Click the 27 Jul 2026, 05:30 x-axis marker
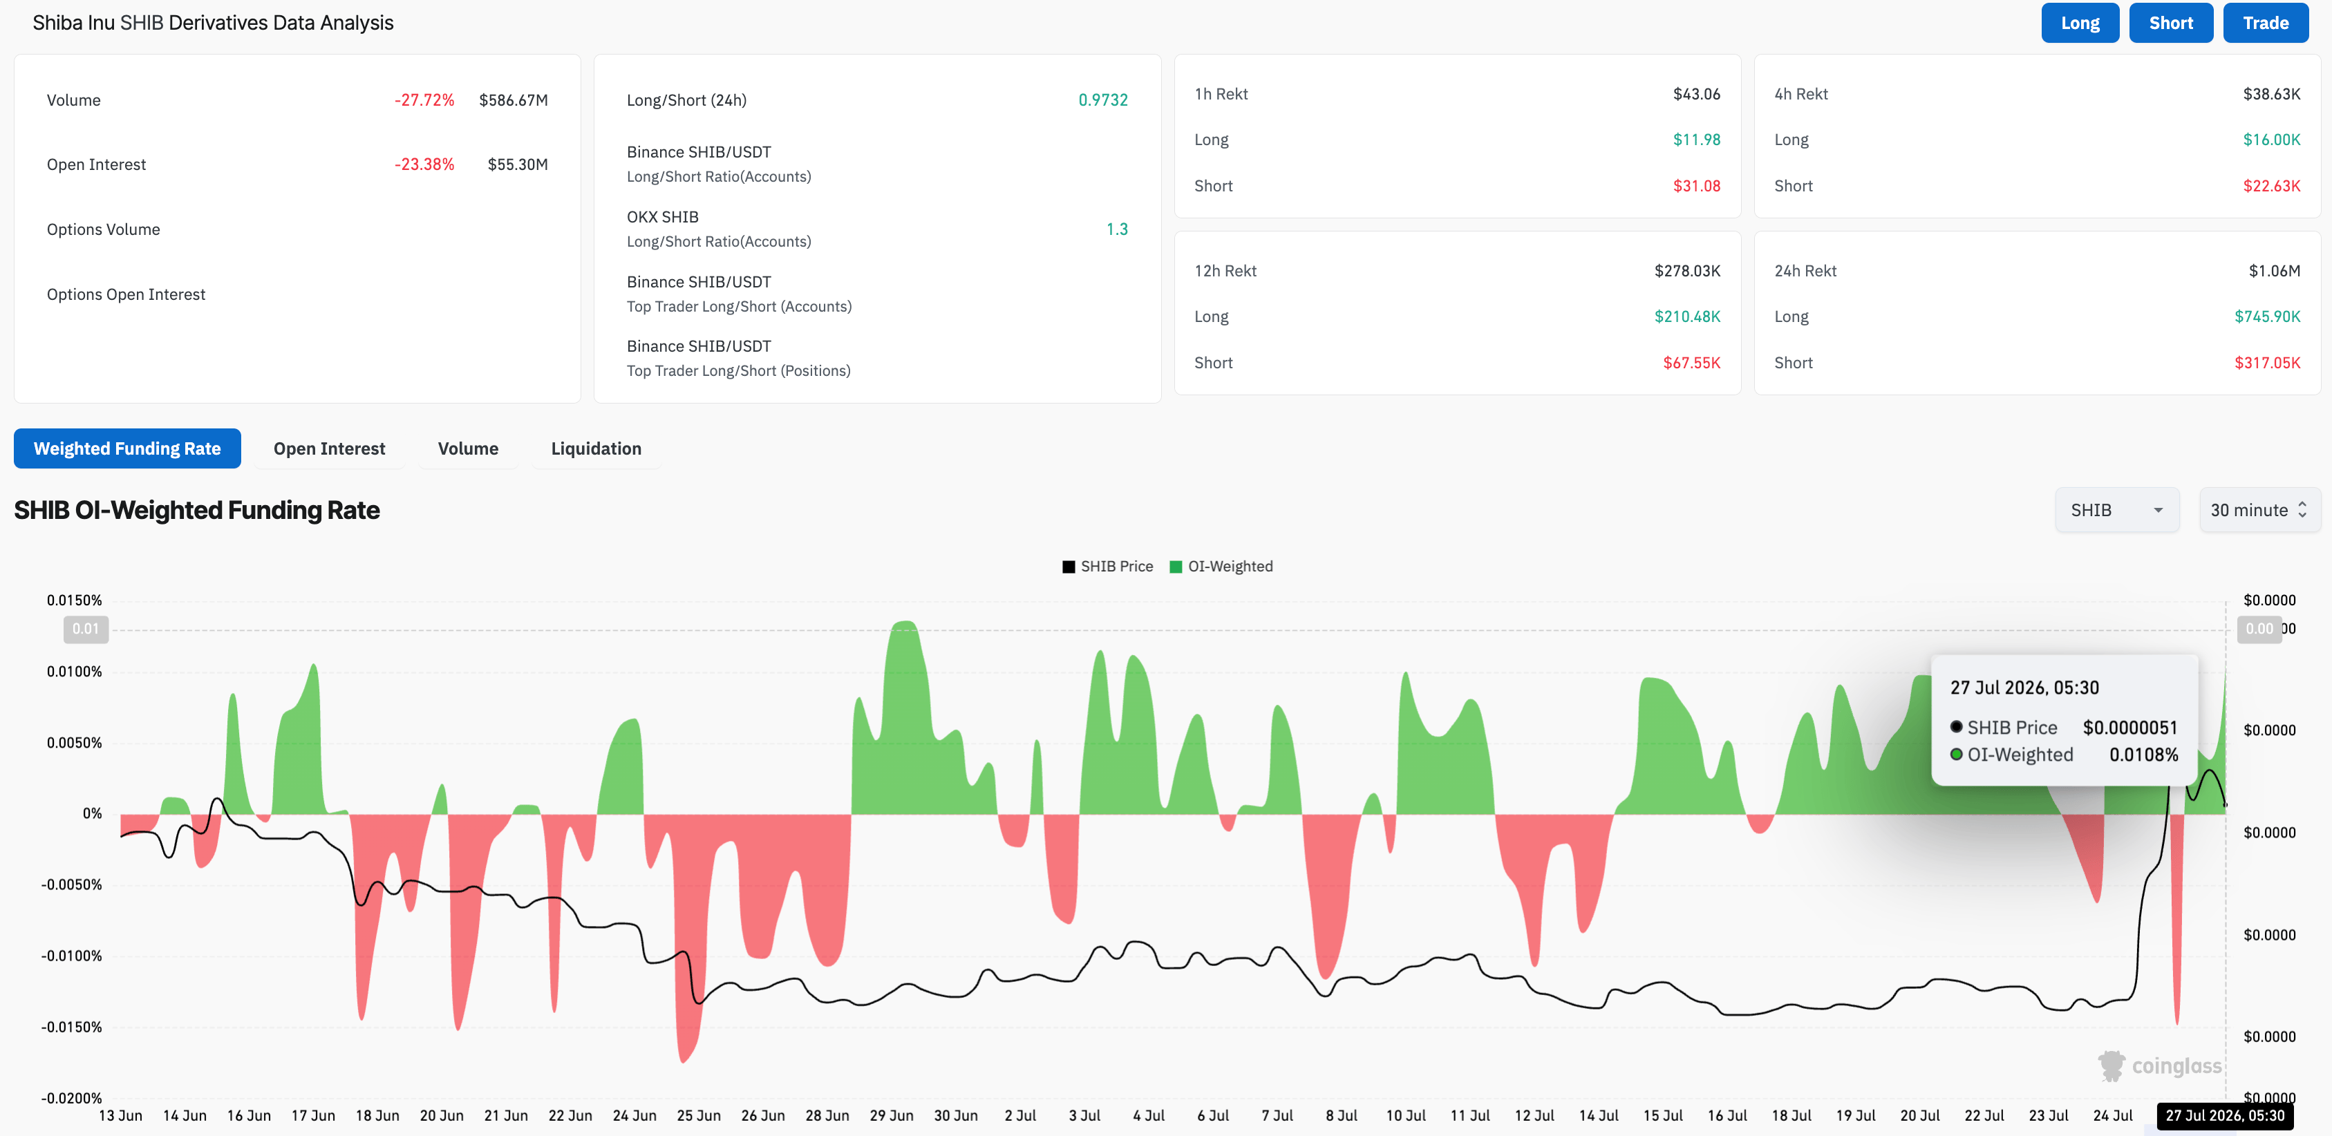This screenshot has height=1136, width=2332. click(x=2224, y=1116)
